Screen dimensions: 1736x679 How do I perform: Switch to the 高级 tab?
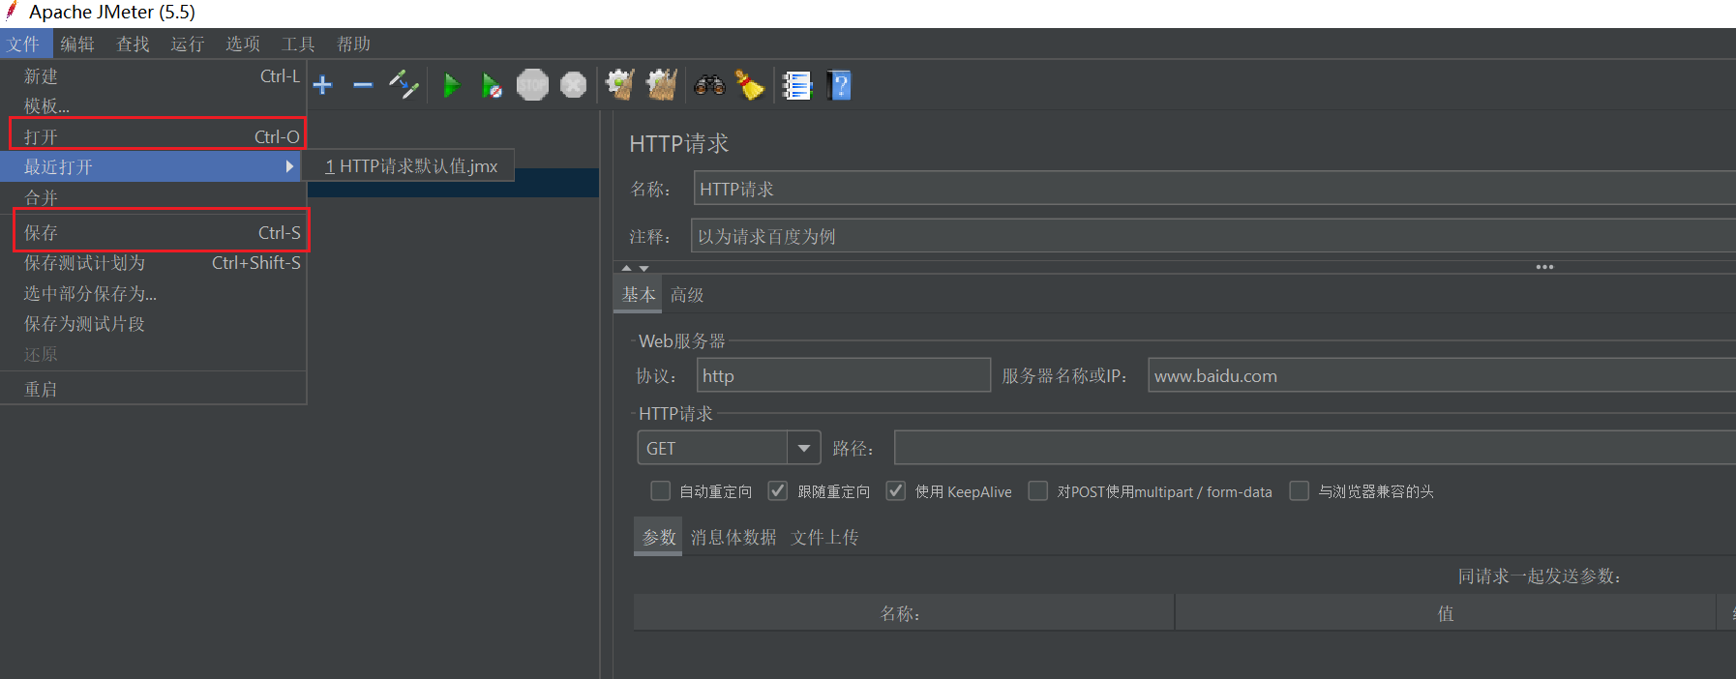(687, 295)
